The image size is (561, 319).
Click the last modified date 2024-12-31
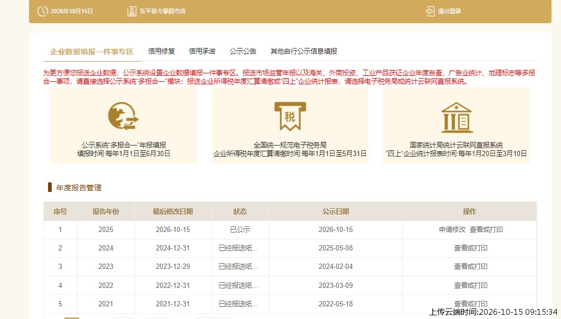pyautogui.click(x=173, y=248)
